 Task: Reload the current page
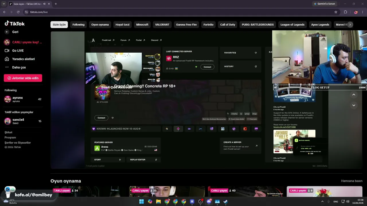tap(18, 12)
